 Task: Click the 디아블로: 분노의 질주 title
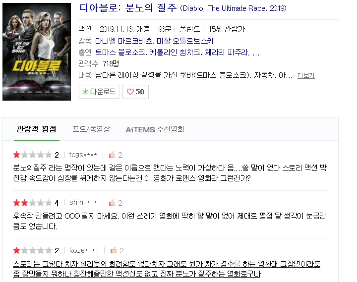click(x=128, y=8)
